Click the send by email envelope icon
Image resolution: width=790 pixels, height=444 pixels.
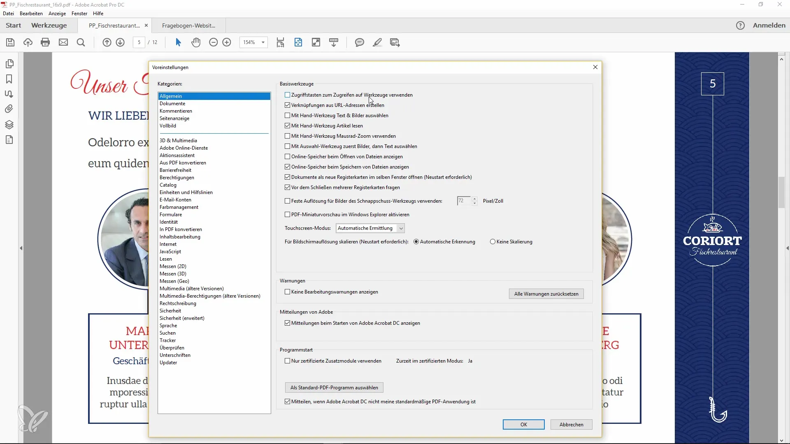(x=63, y=42)
